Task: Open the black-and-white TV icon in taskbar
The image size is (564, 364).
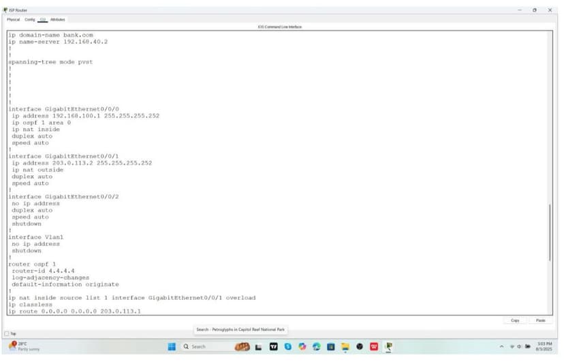Action: click(x=274, y=346)
